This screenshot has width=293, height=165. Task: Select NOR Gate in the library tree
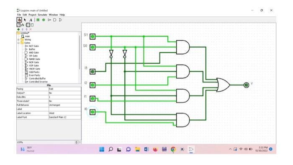32,62
